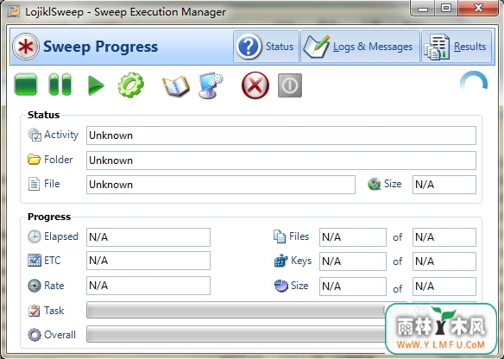Click the pie chart Size icon in Progress
This screenshot has width=504, height=359.
(281, 286)
